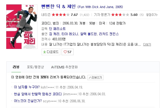Open review 현실 앞에서 한발짝 멈춰선 코미디
163x108 pixels.
click(38, 94)
